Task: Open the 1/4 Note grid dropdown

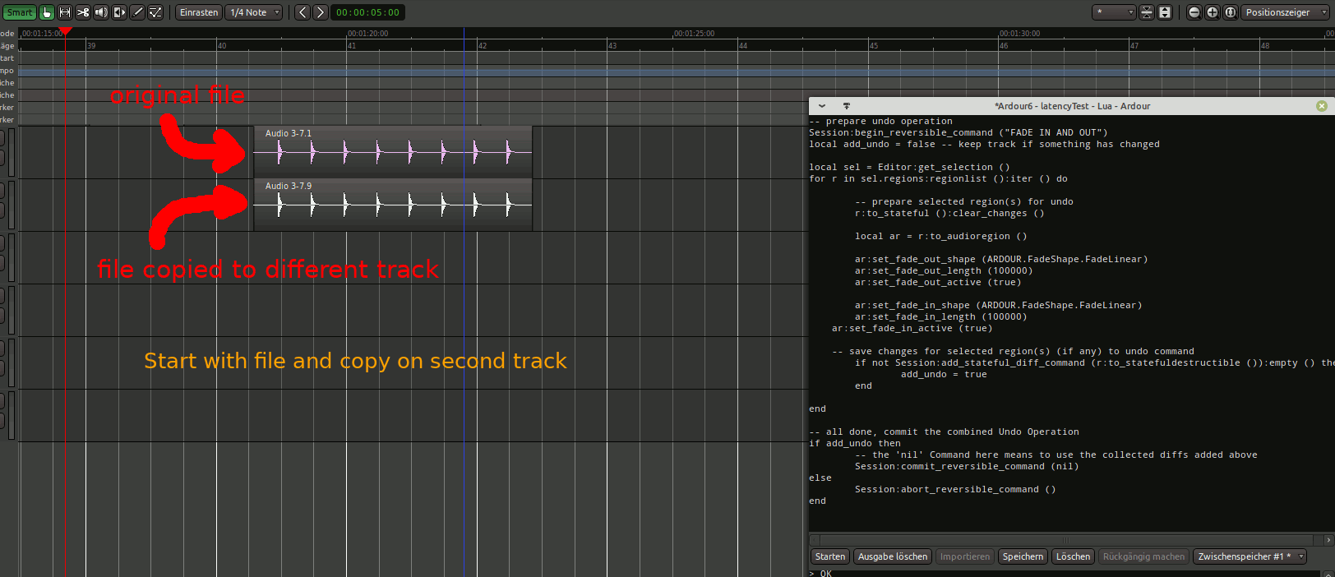Action: pyautogui.click(x=255, y=12)
